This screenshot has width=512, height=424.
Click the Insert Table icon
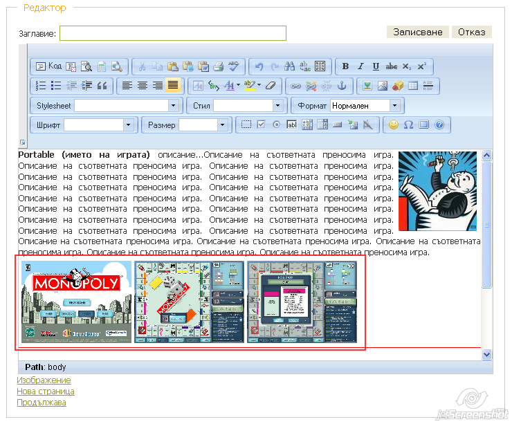pyautogui.click(x=413, y=86)
